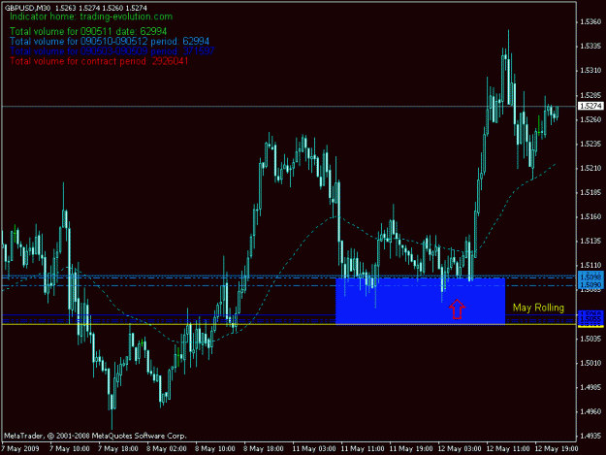This screenshot has width=606, height=455.
Task: Click the '7 May 18:00' time axis label
Action: (118, 449)
